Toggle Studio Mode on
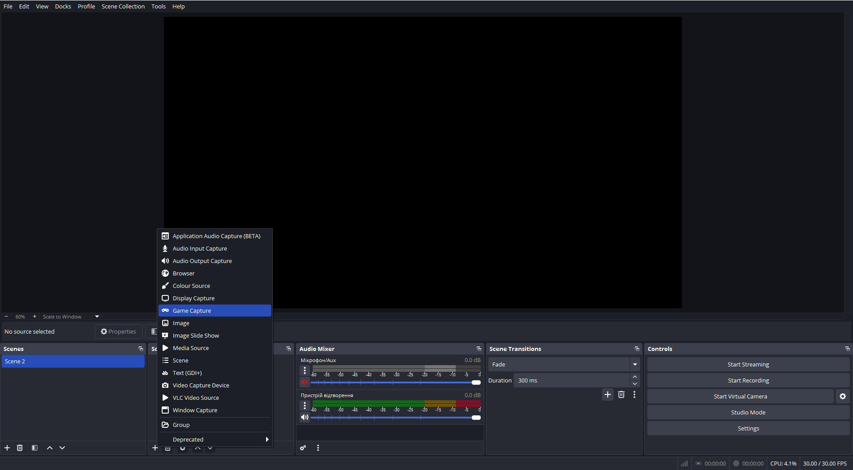853x470 pixels. pyautogui.click(x=748, y=412)
